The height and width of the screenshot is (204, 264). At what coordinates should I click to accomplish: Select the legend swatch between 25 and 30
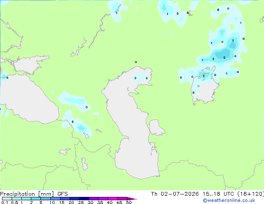[x=84, y=199]
